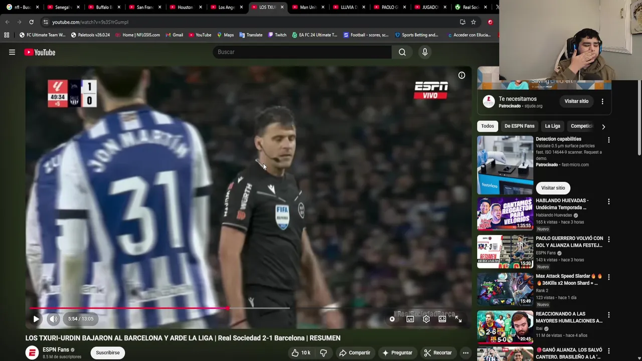Open Twitch bookmark

[x=277, y=35]
